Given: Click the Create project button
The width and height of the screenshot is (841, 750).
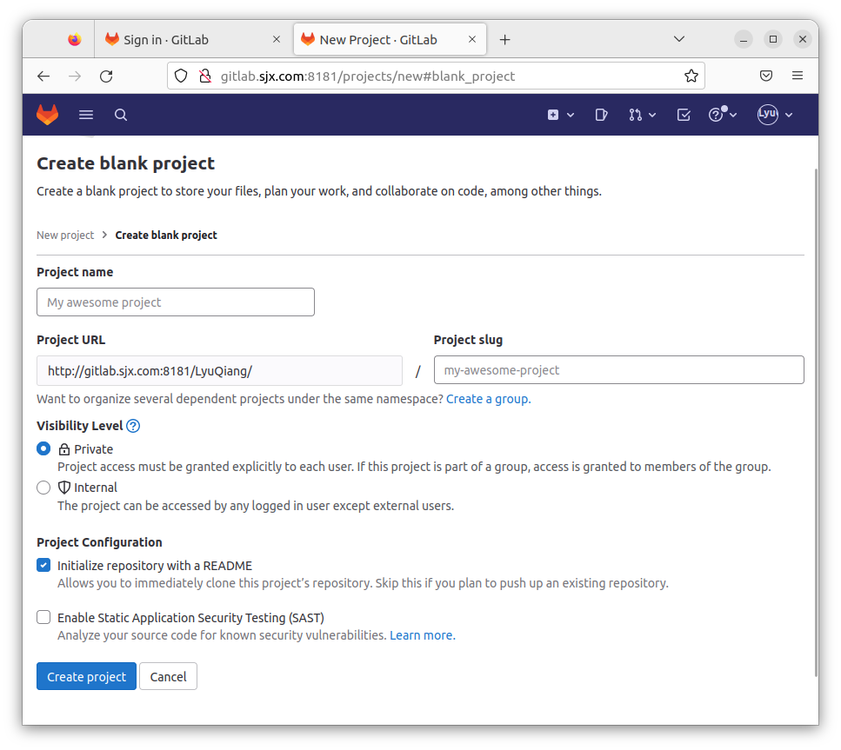Looking at the screenshot, I should click(86, 677).
